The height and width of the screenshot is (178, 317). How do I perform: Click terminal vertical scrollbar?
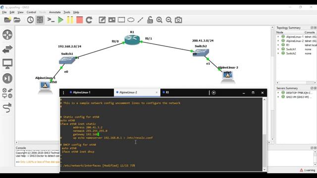tap(264, 134)
